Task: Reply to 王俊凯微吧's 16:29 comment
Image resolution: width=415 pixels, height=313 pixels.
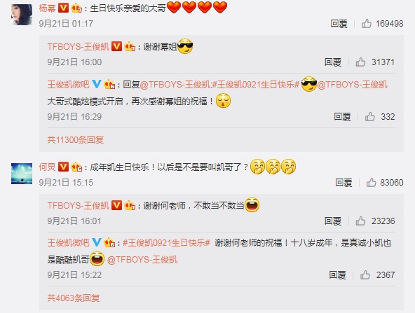Action: pyautogui.click(x=342, y=116)
